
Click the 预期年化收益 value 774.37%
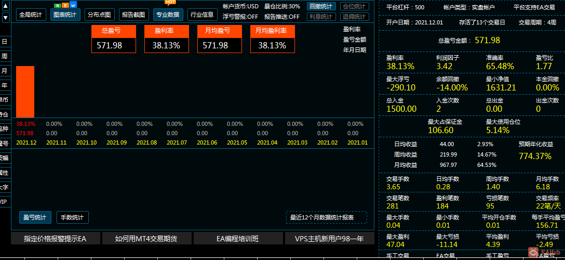pyautogui.click(x=535, y=156)
